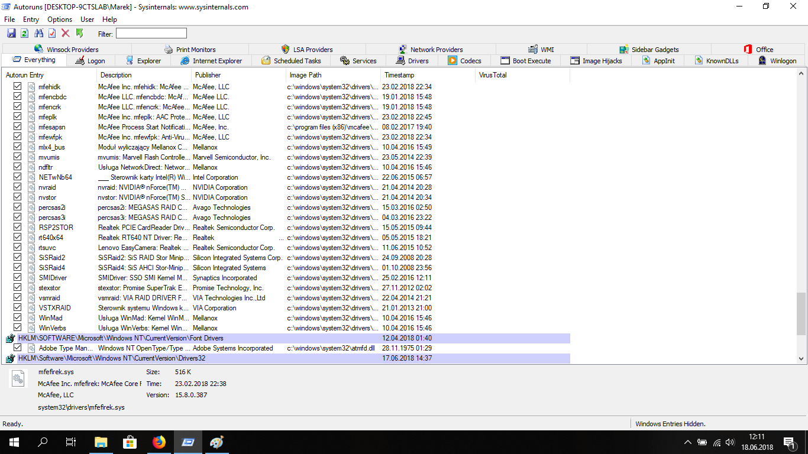Switch to the Codecs tab

465,61
